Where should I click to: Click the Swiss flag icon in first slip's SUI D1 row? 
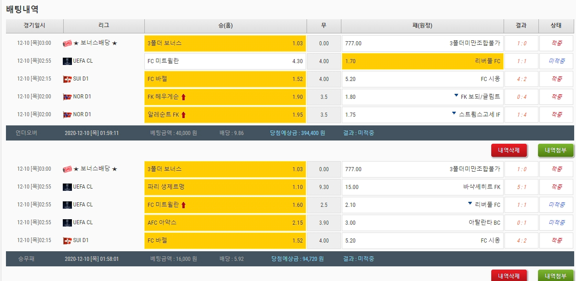(67, 79)
